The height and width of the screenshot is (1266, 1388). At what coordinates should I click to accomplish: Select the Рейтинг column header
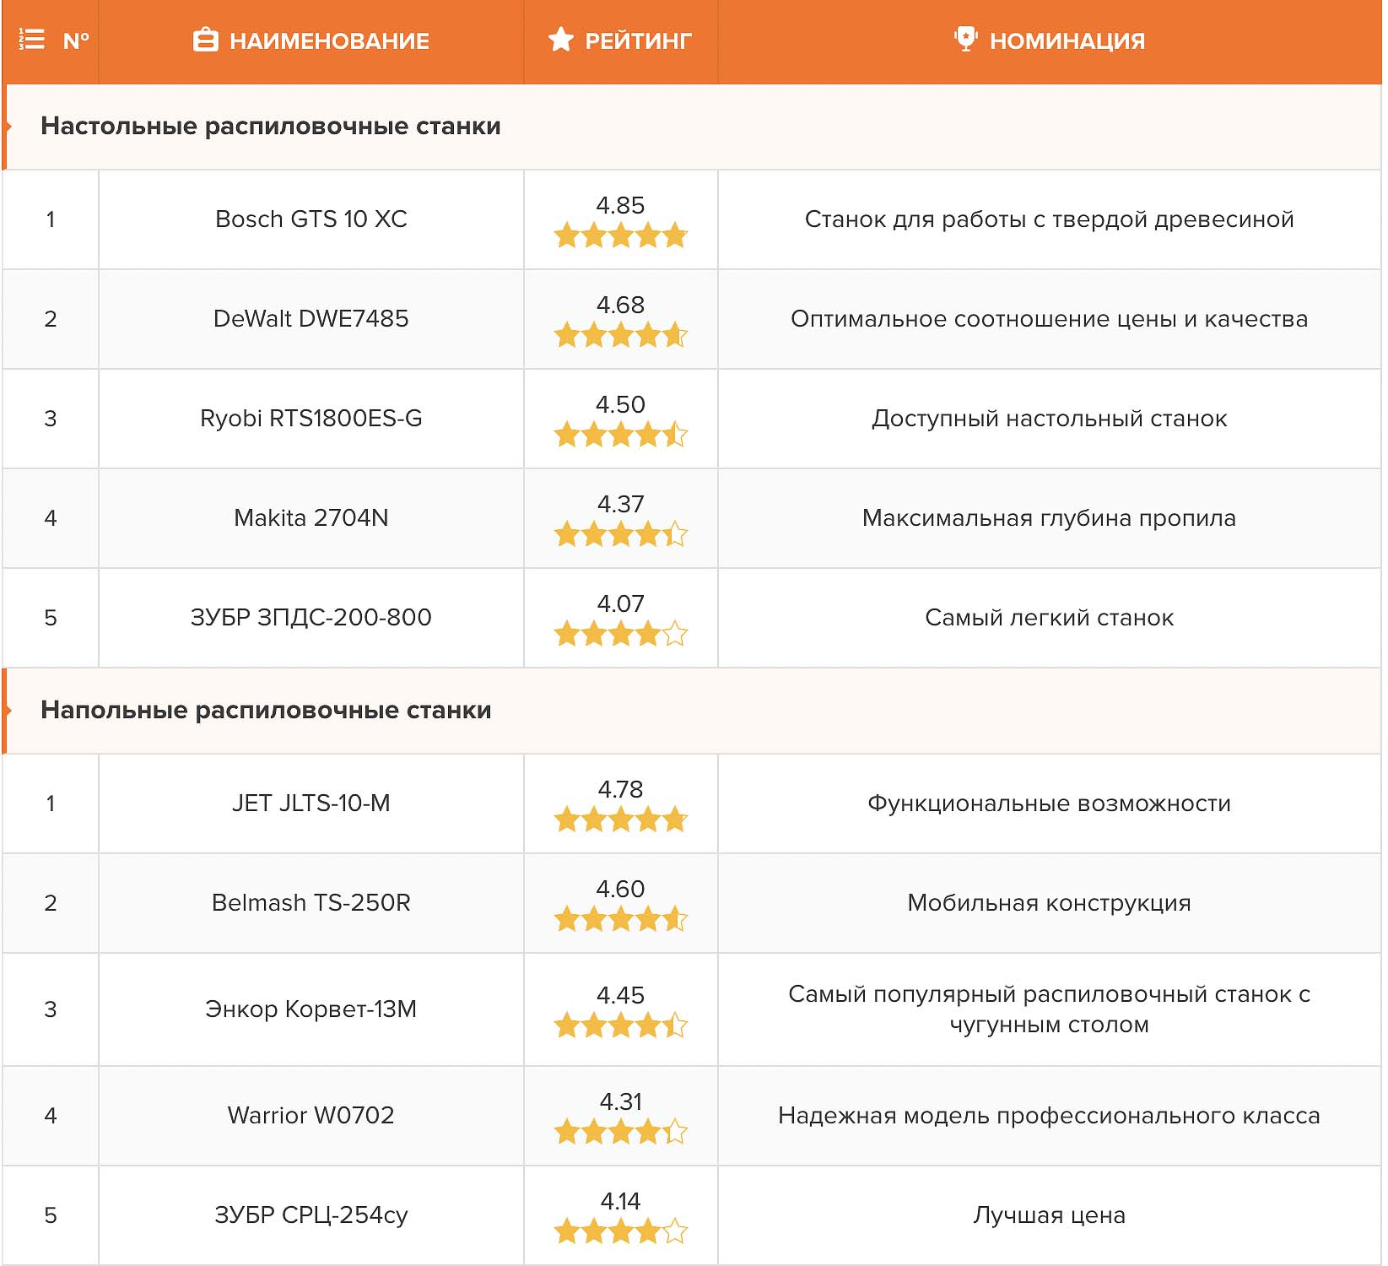637,41
